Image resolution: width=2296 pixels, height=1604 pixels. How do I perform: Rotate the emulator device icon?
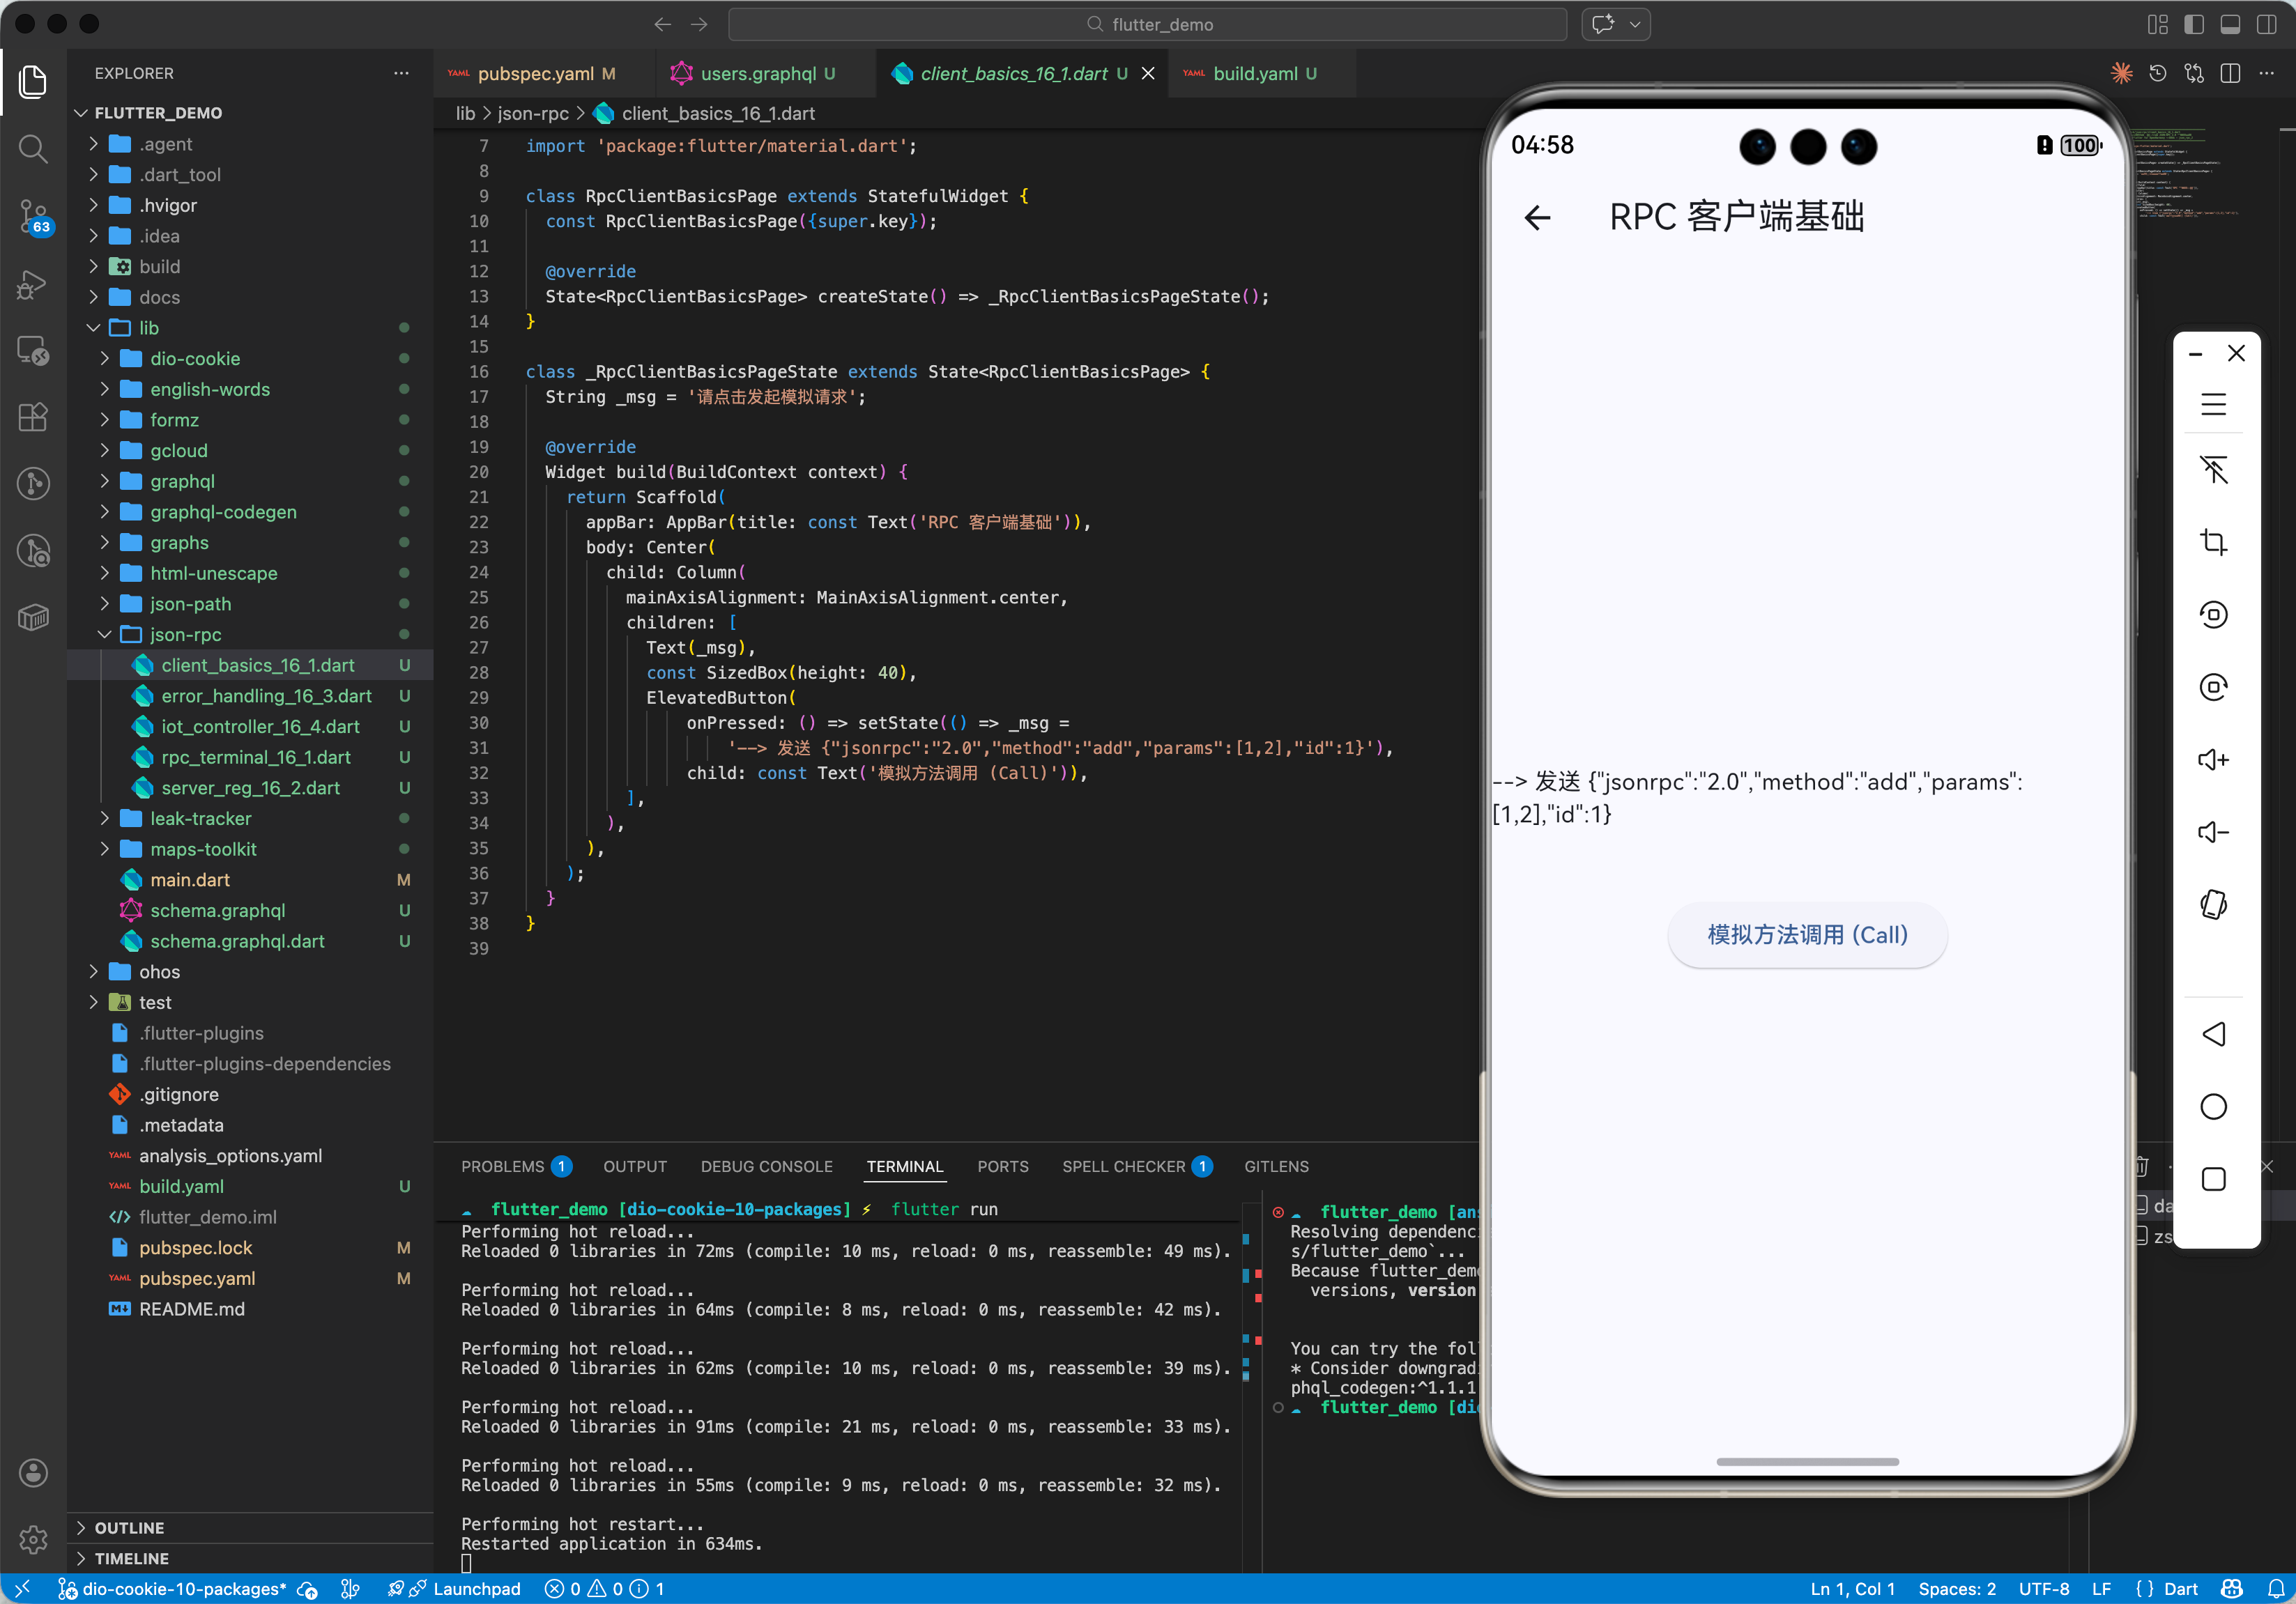(x=2213, y=904)
